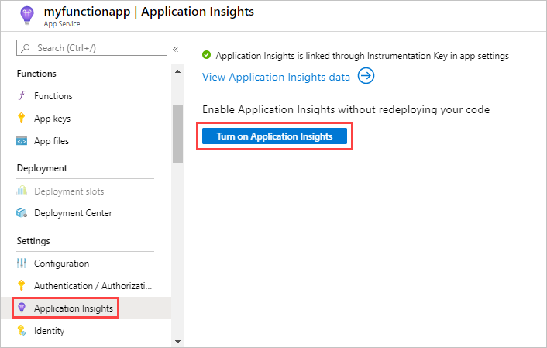Image resolution: width=547 pixels, height=348 pixels.
Task: Click the Authentication / Authorization key icon
Action: pyautogui.click(x=22, y=286)
